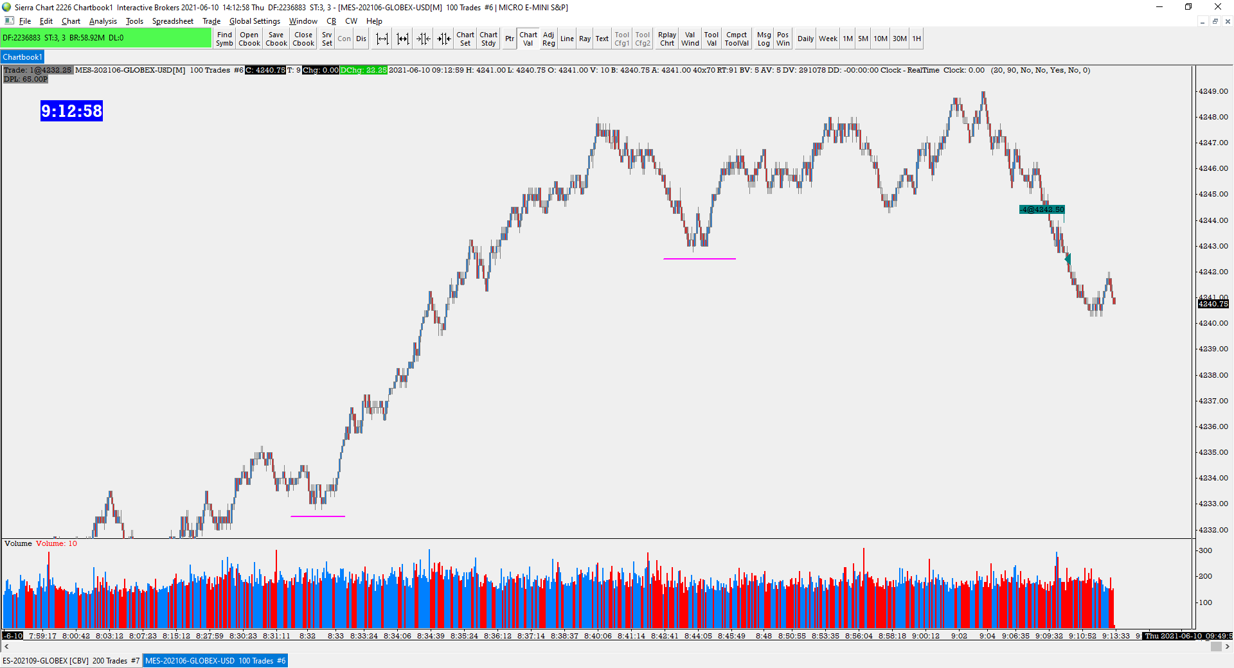Select the Chartbook1 tab
The height and width of the screenshot is (668, 1234).
pyautogui.click(x=22, y=57)
